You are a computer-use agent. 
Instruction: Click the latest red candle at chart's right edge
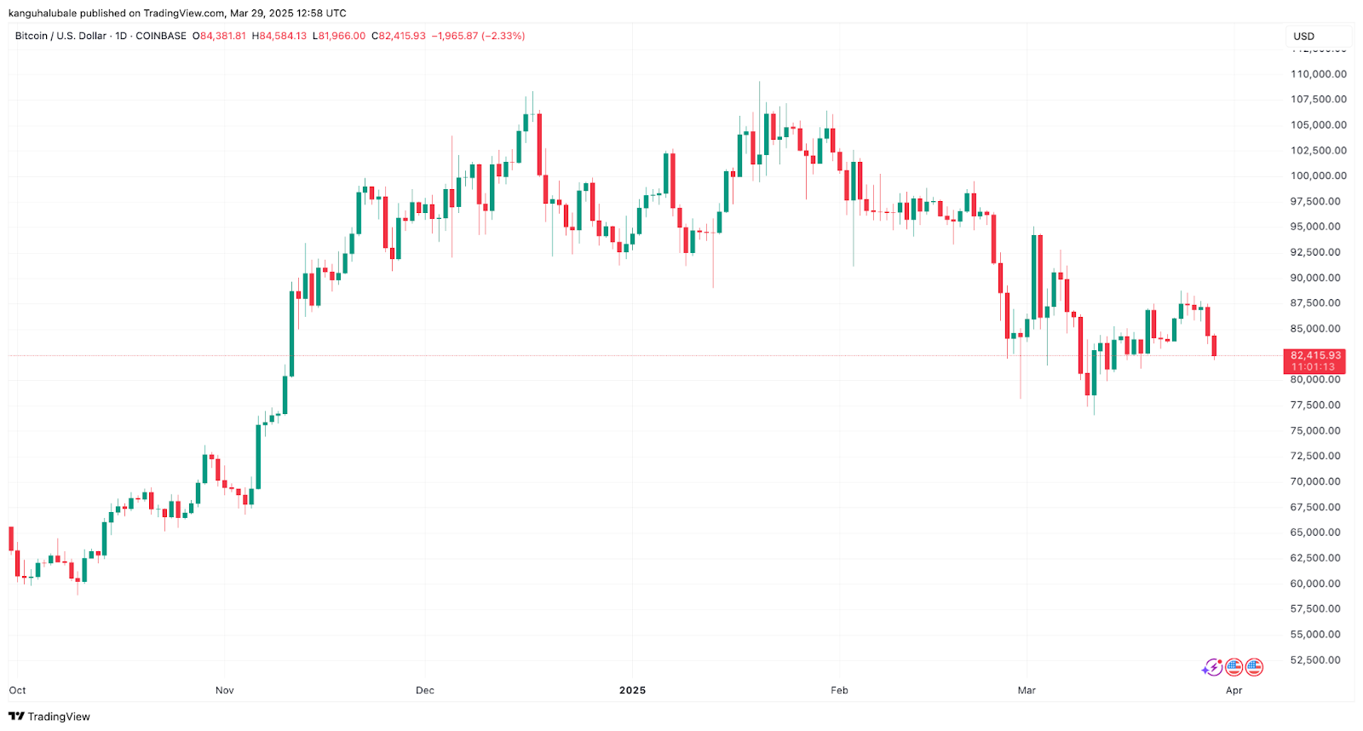pos(1214,346)
